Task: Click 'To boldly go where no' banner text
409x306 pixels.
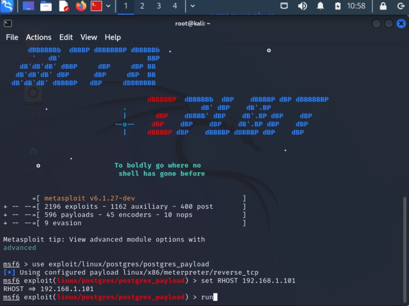Action: [157, 165]
